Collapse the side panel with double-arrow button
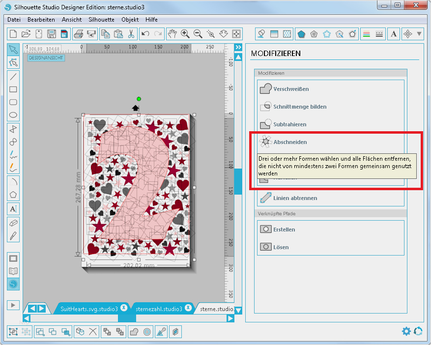 click(x=238, y=47)
